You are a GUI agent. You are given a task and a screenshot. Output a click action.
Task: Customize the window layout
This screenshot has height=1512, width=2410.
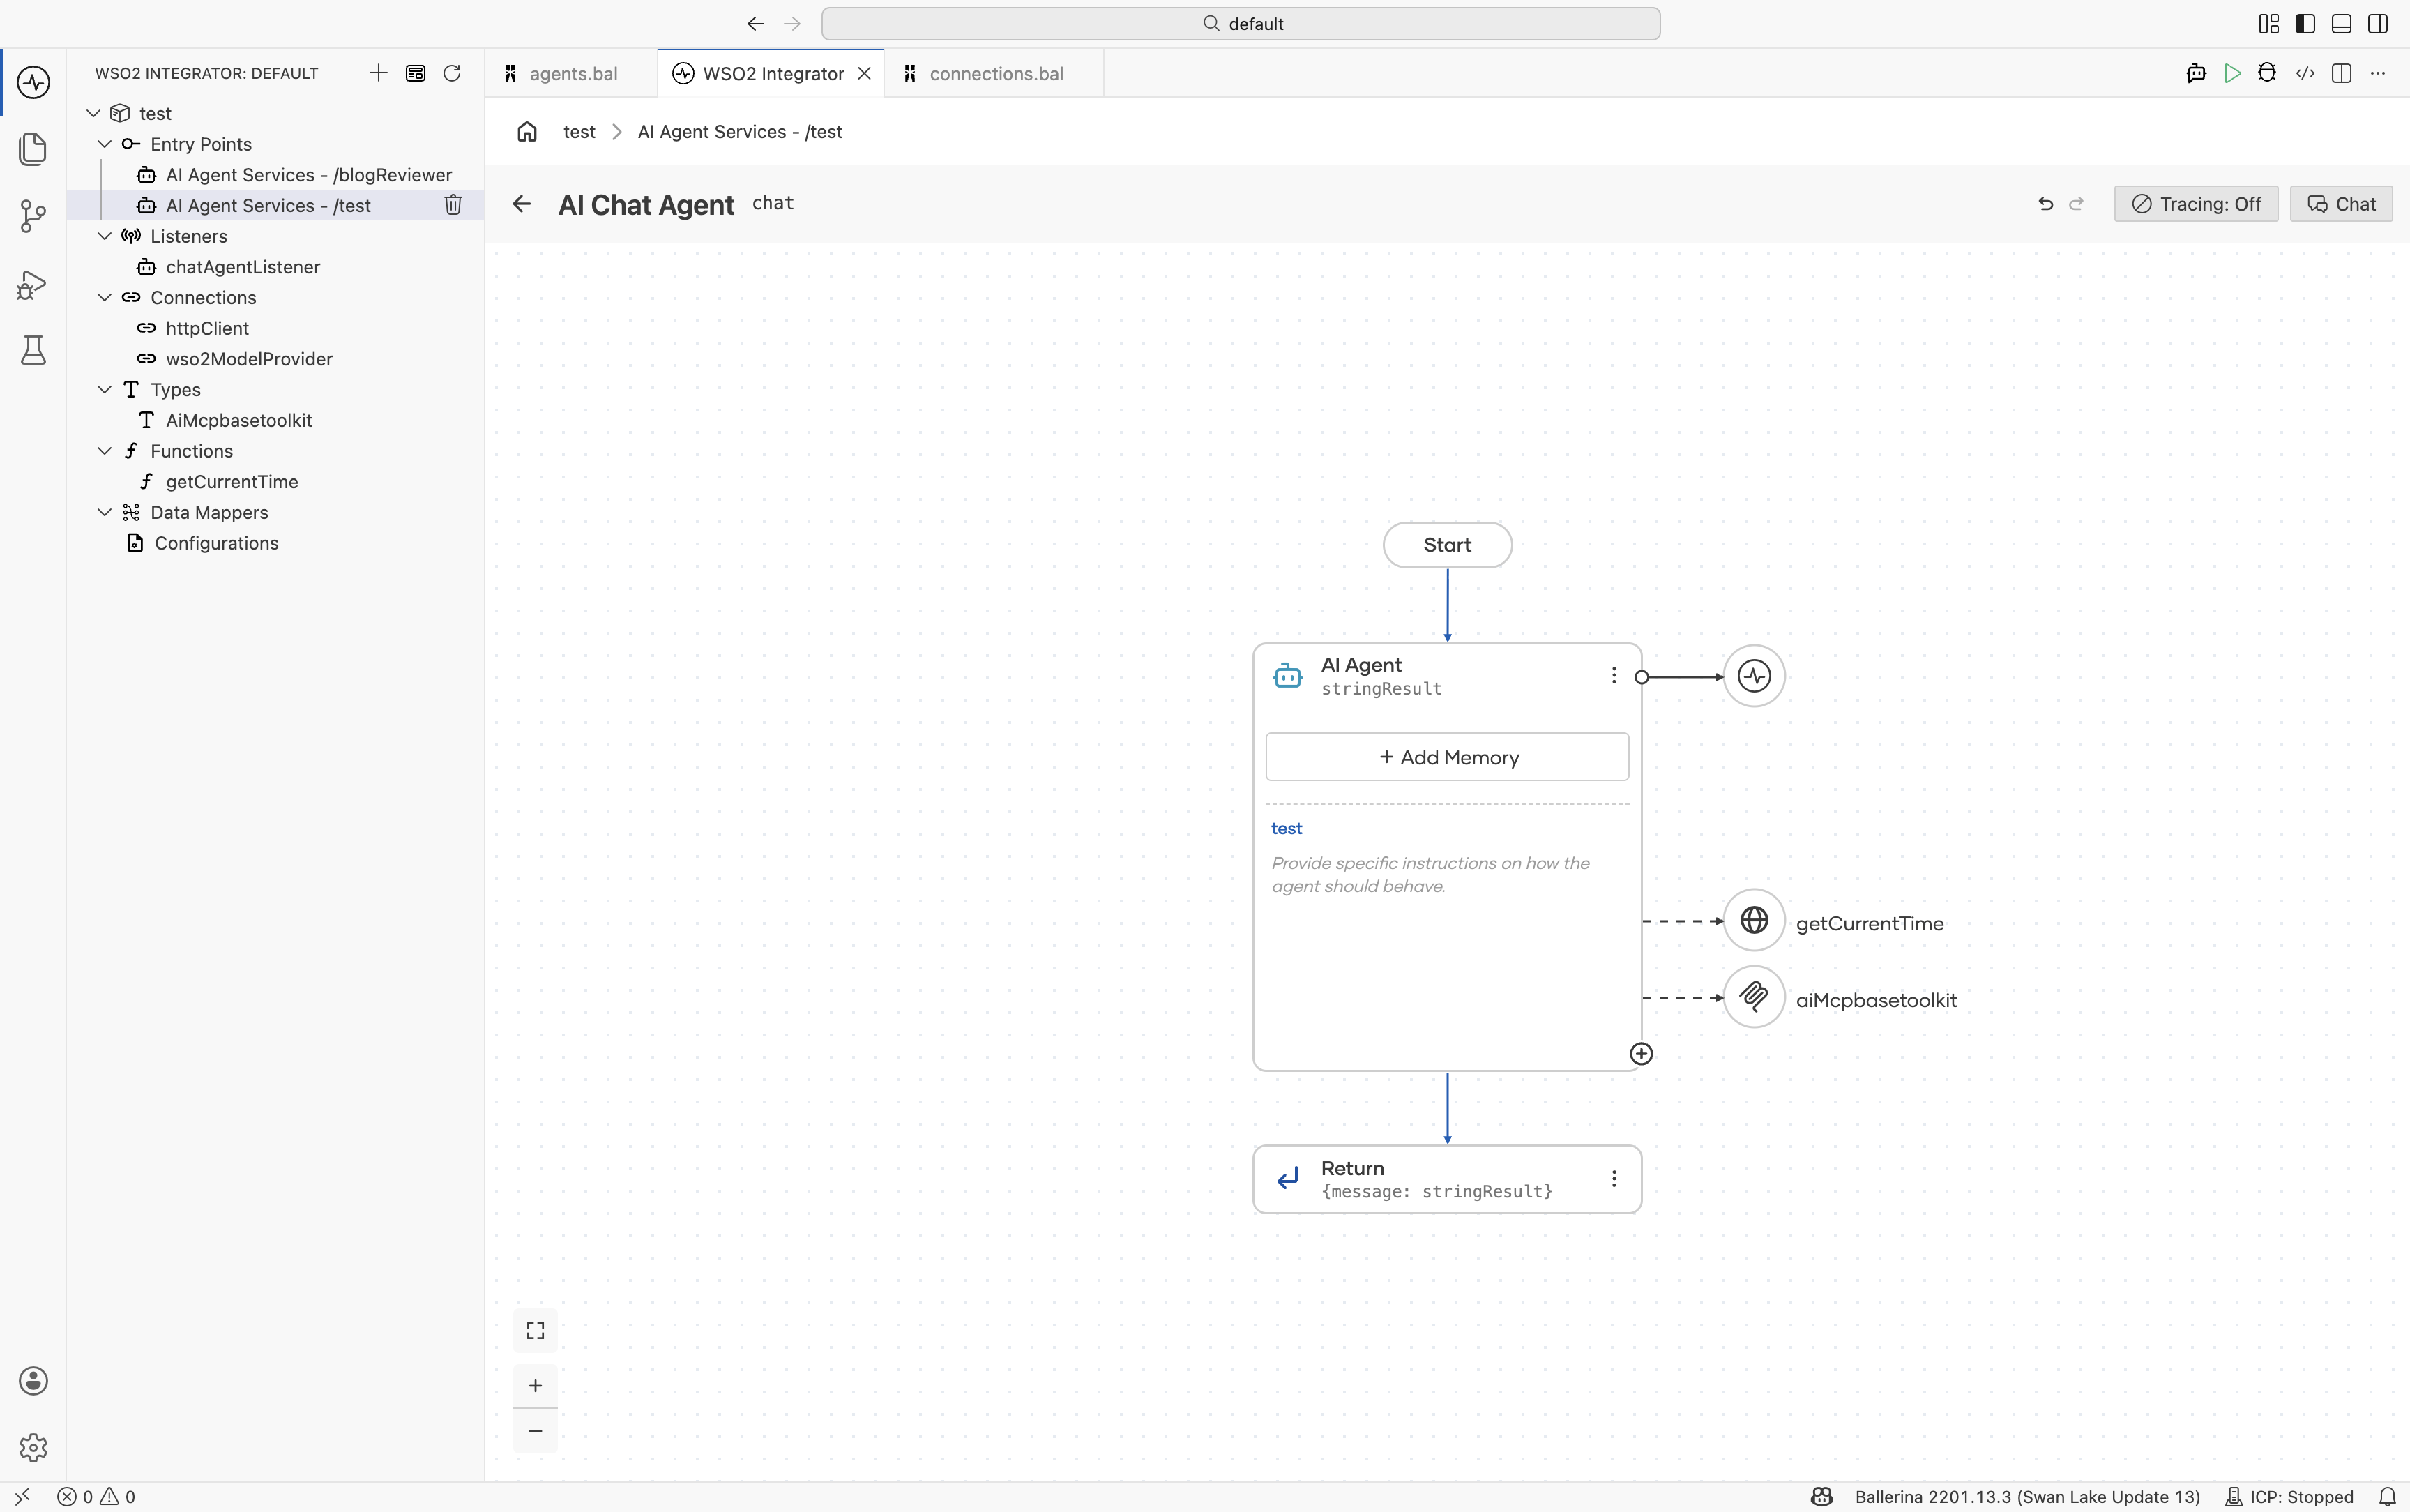[2269, 24]
